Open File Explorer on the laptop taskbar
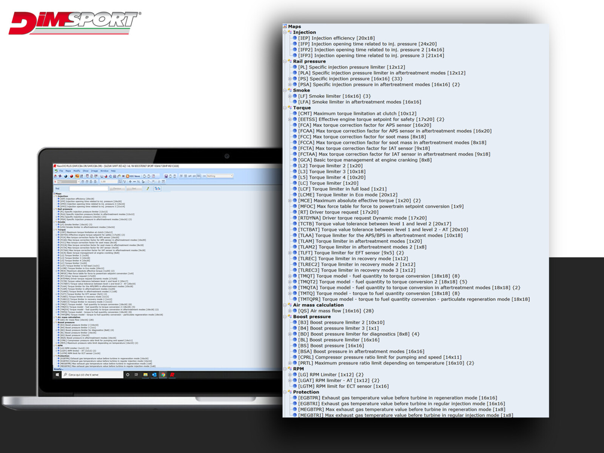Screen dimensions: 604x453 [x=145, y=375]
